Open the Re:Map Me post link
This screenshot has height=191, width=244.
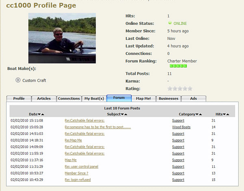tap(73, 140)
